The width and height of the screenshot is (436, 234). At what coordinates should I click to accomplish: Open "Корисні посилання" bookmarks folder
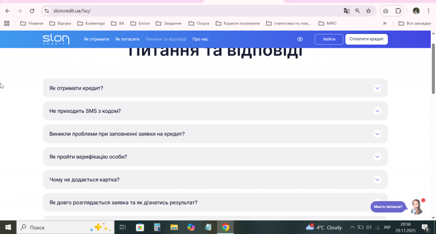click(x=238, y=23)
